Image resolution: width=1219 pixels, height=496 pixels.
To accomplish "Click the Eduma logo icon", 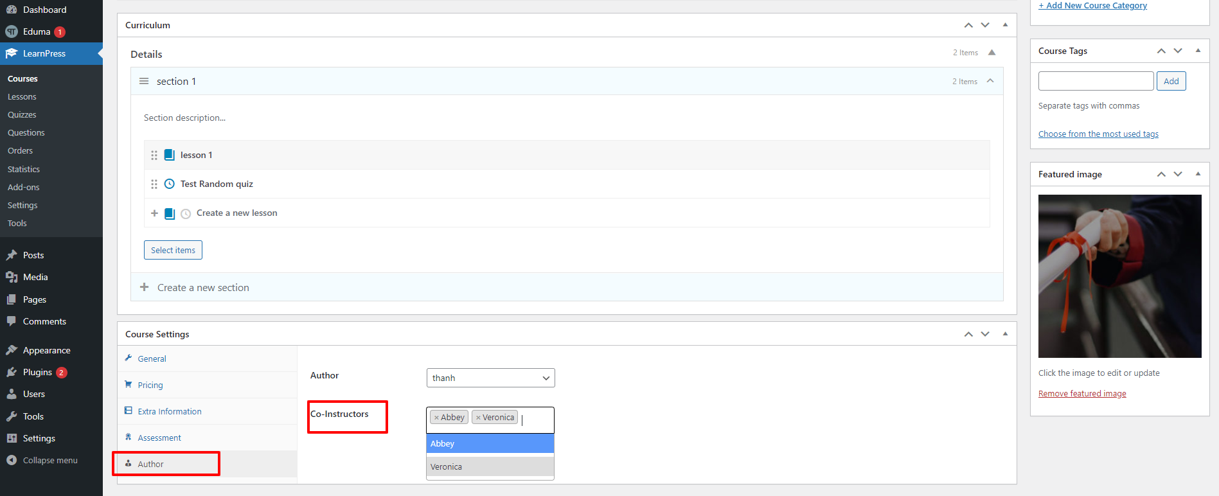I will 12,31.
